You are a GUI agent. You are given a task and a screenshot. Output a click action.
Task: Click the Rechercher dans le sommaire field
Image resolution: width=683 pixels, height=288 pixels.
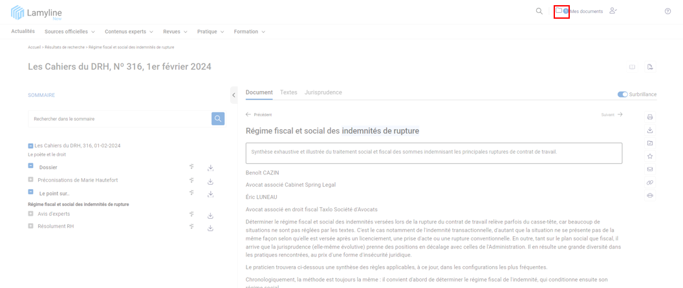[x=120, y=119]
